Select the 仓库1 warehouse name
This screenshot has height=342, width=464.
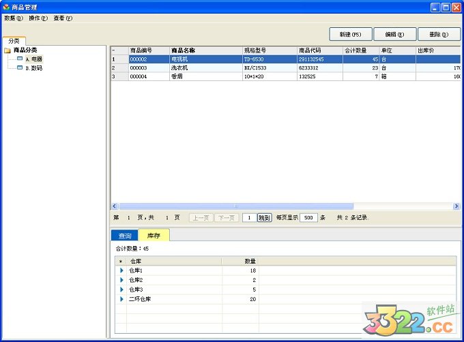click(x=136, y=270)
